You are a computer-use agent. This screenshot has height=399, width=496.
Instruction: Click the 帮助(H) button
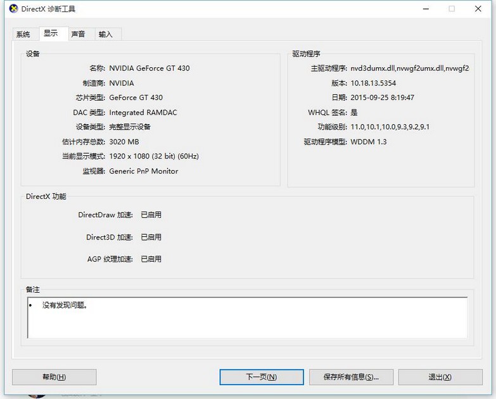54,377
